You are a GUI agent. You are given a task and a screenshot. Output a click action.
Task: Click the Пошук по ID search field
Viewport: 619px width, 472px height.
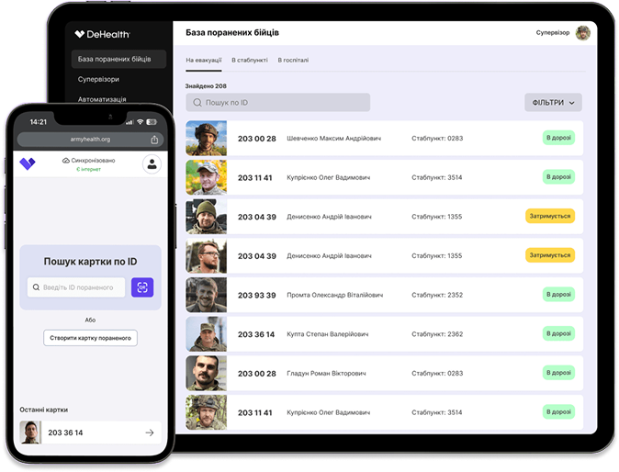pyautogui.click(x=278, y=103)
